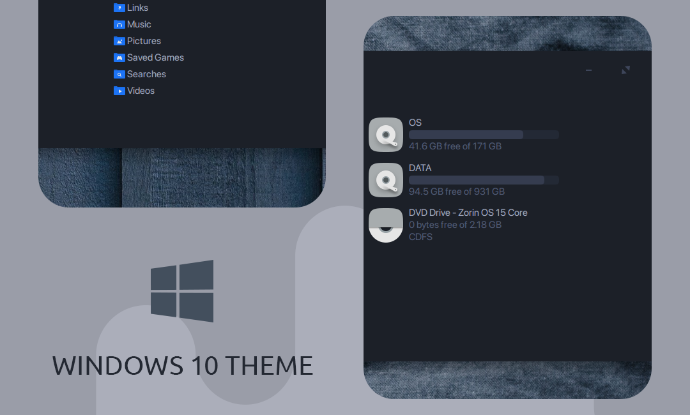Select the OS drive name text
The image size is (690, 415).
click(x=415, y=123)
